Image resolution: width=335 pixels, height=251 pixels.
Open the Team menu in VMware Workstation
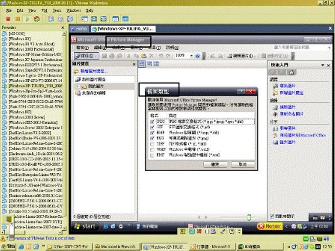click(57, 10)
